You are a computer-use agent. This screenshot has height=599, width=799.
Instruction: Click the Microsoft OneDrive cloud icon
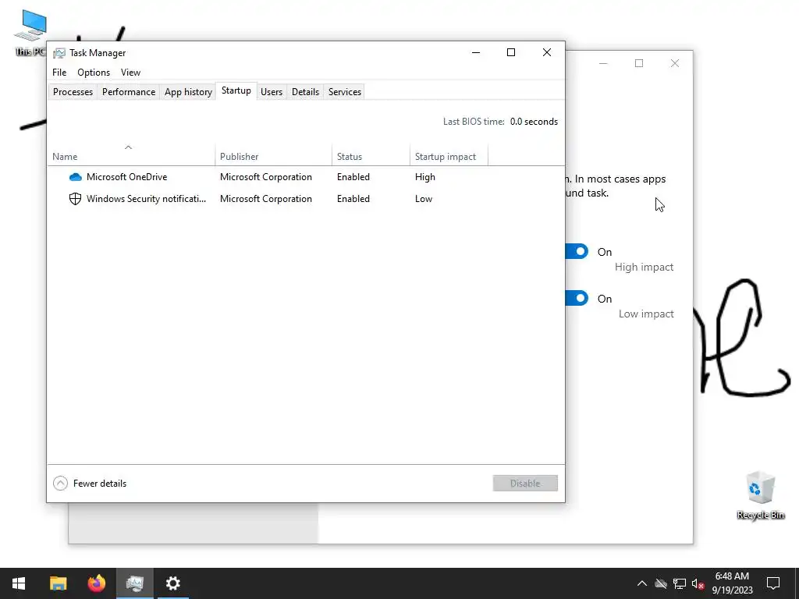(x=76, y=177)
